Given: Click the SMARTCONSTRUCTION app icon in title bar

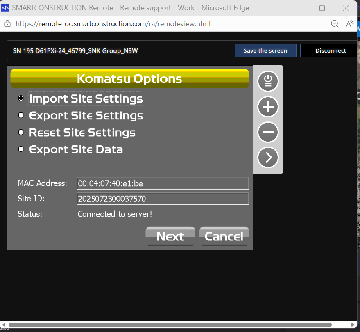Looking at the screenshot, I should [5, 8].
